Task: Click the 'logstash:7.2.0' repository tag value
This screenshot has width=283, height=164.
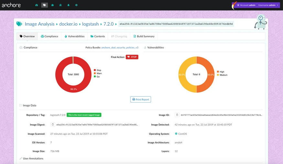Action: pos(58,115)
